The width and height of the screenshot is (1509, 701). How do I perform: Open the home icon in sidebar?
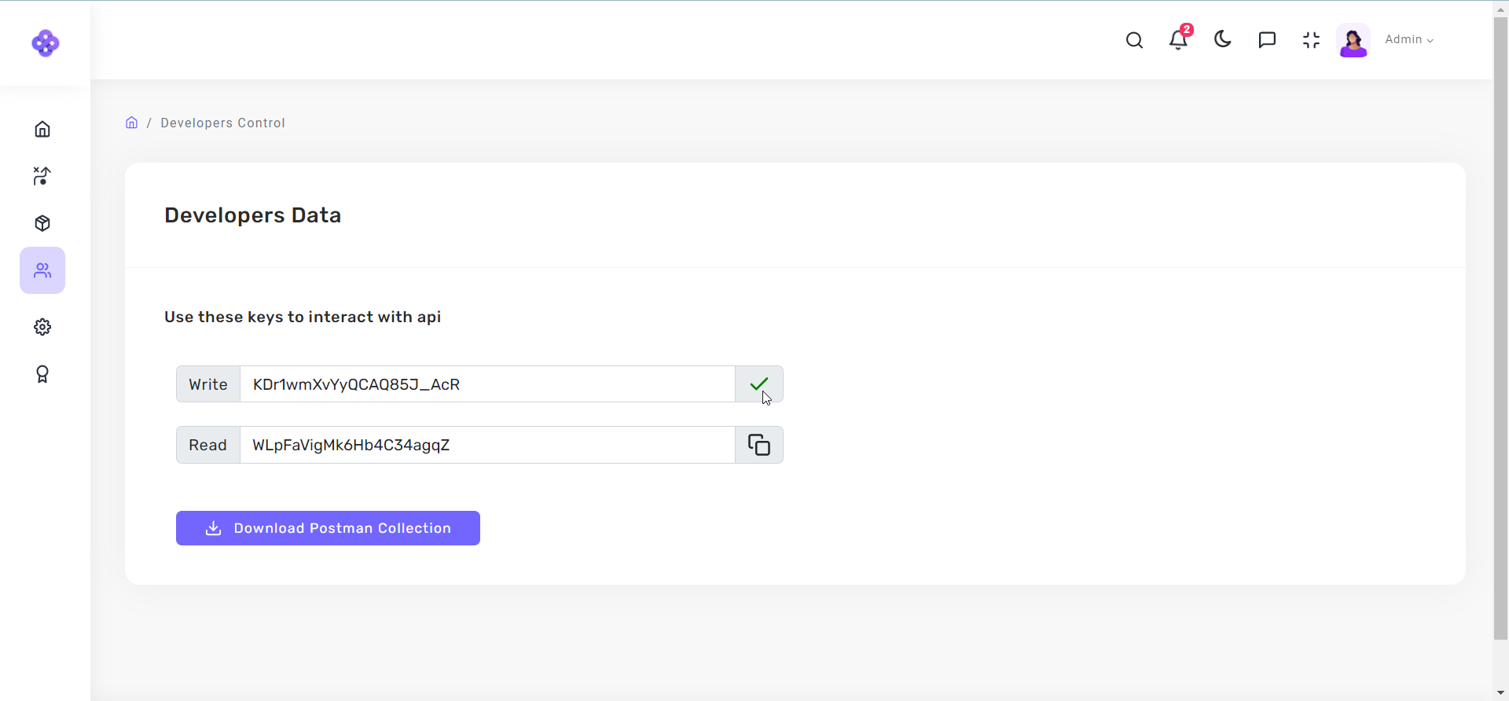tap(42, 129)
